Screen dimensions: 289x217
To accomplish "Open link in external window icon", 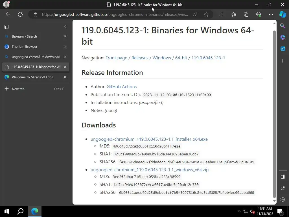I will (283, 188).
